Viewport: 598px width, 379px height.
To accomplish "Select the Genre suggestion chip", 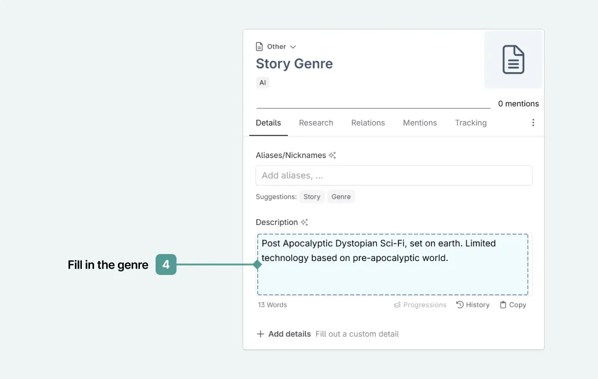I will pos(341,196).
